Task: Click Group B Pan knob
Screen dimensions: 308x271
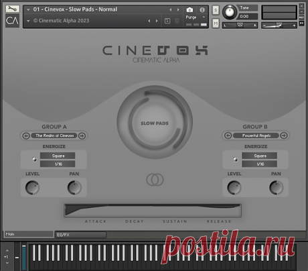Action: point(277,188)
